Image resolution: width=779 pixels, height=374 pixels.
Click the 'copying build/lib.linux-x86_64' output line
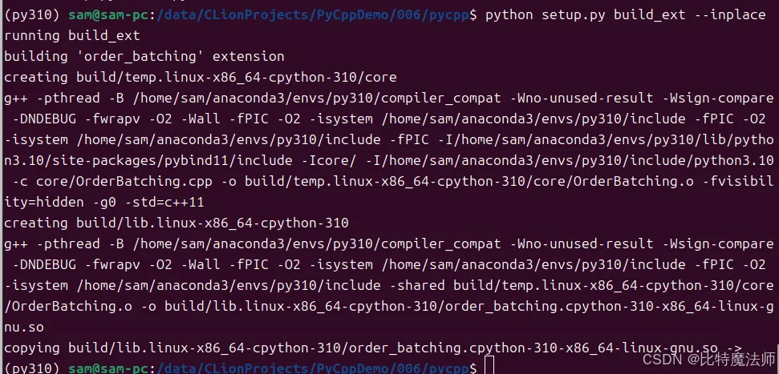(x=372, y=348)
